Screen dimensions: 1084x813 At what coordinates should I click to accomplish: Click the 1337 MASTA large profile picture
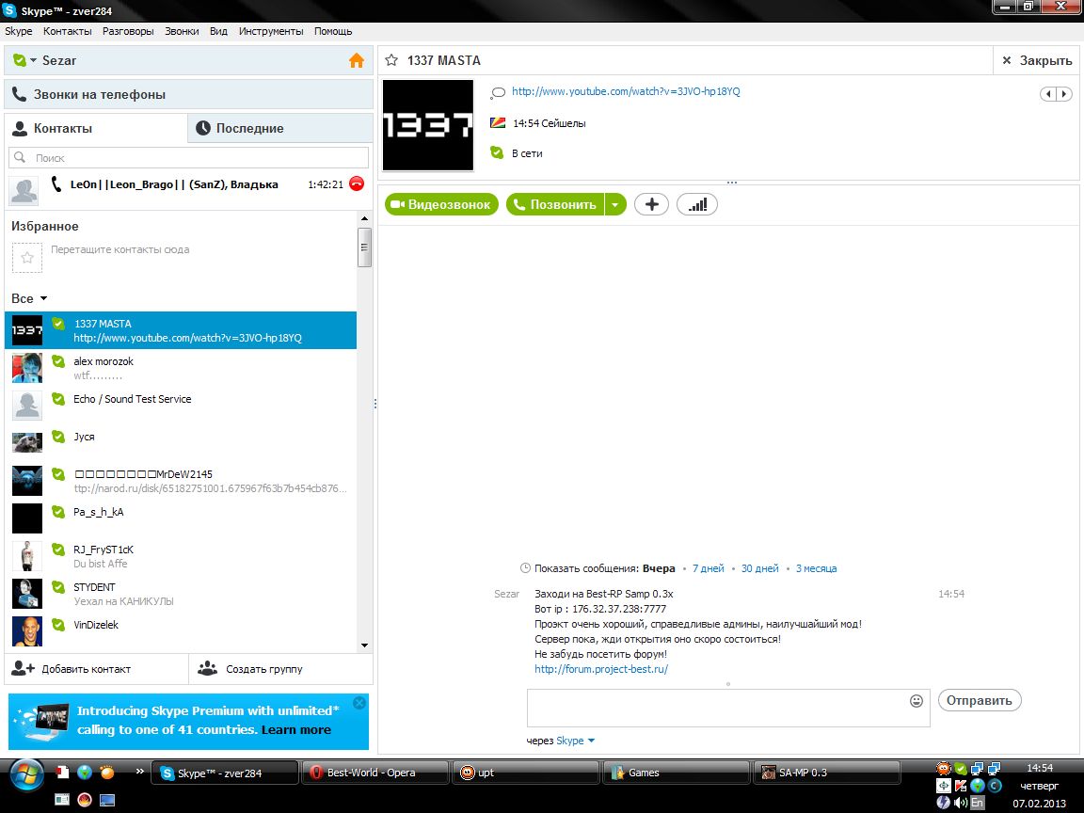(x=428, y=125)
